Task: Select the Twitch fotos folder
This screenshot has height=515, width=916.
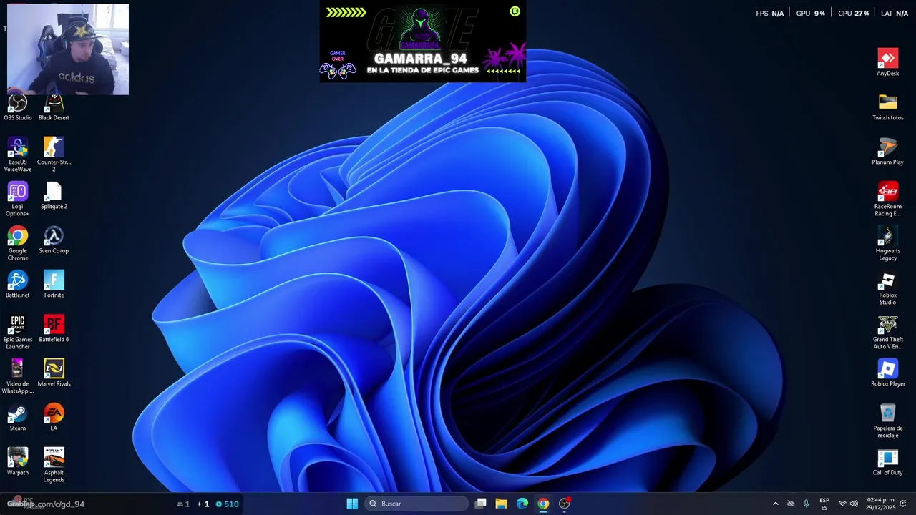Action: pyautogui.click(x=888, y=107)
